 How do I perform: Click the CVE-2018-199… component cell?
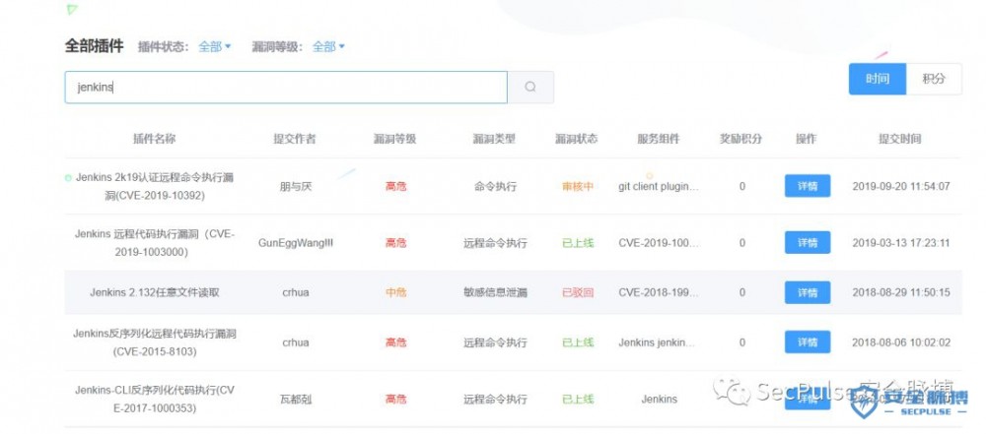659,292
